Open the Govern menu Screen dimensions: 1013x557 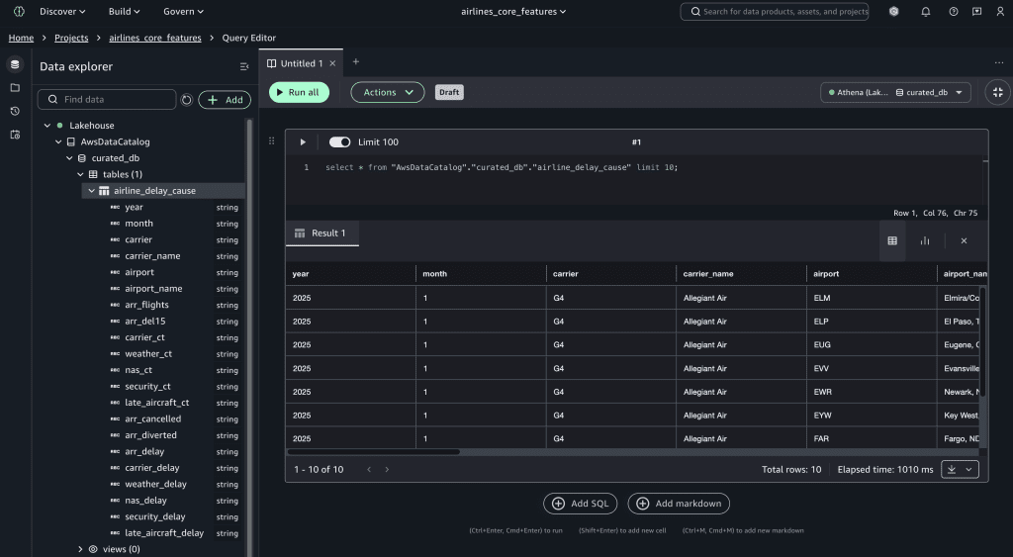(x=185, y=12)
